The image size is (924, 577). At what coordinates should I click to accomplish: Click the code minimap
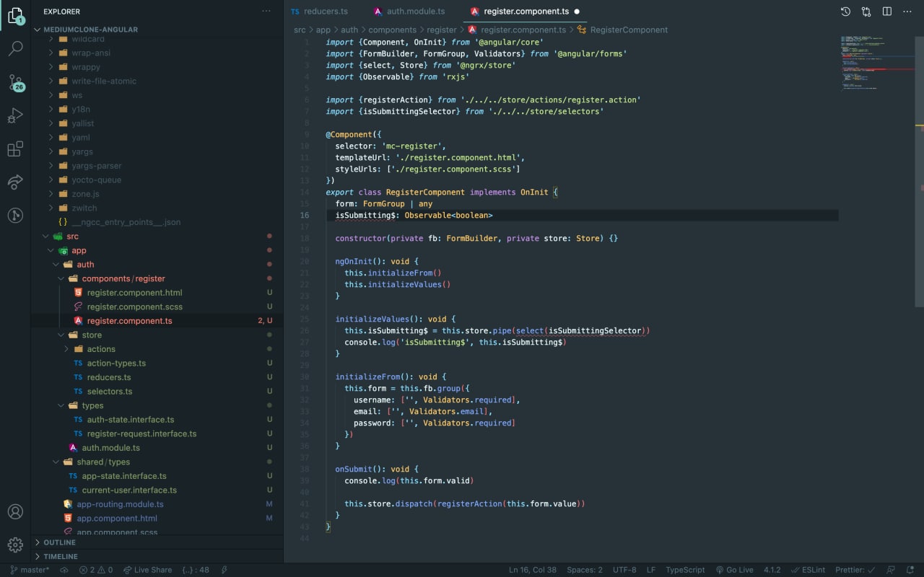coord(877,63)
